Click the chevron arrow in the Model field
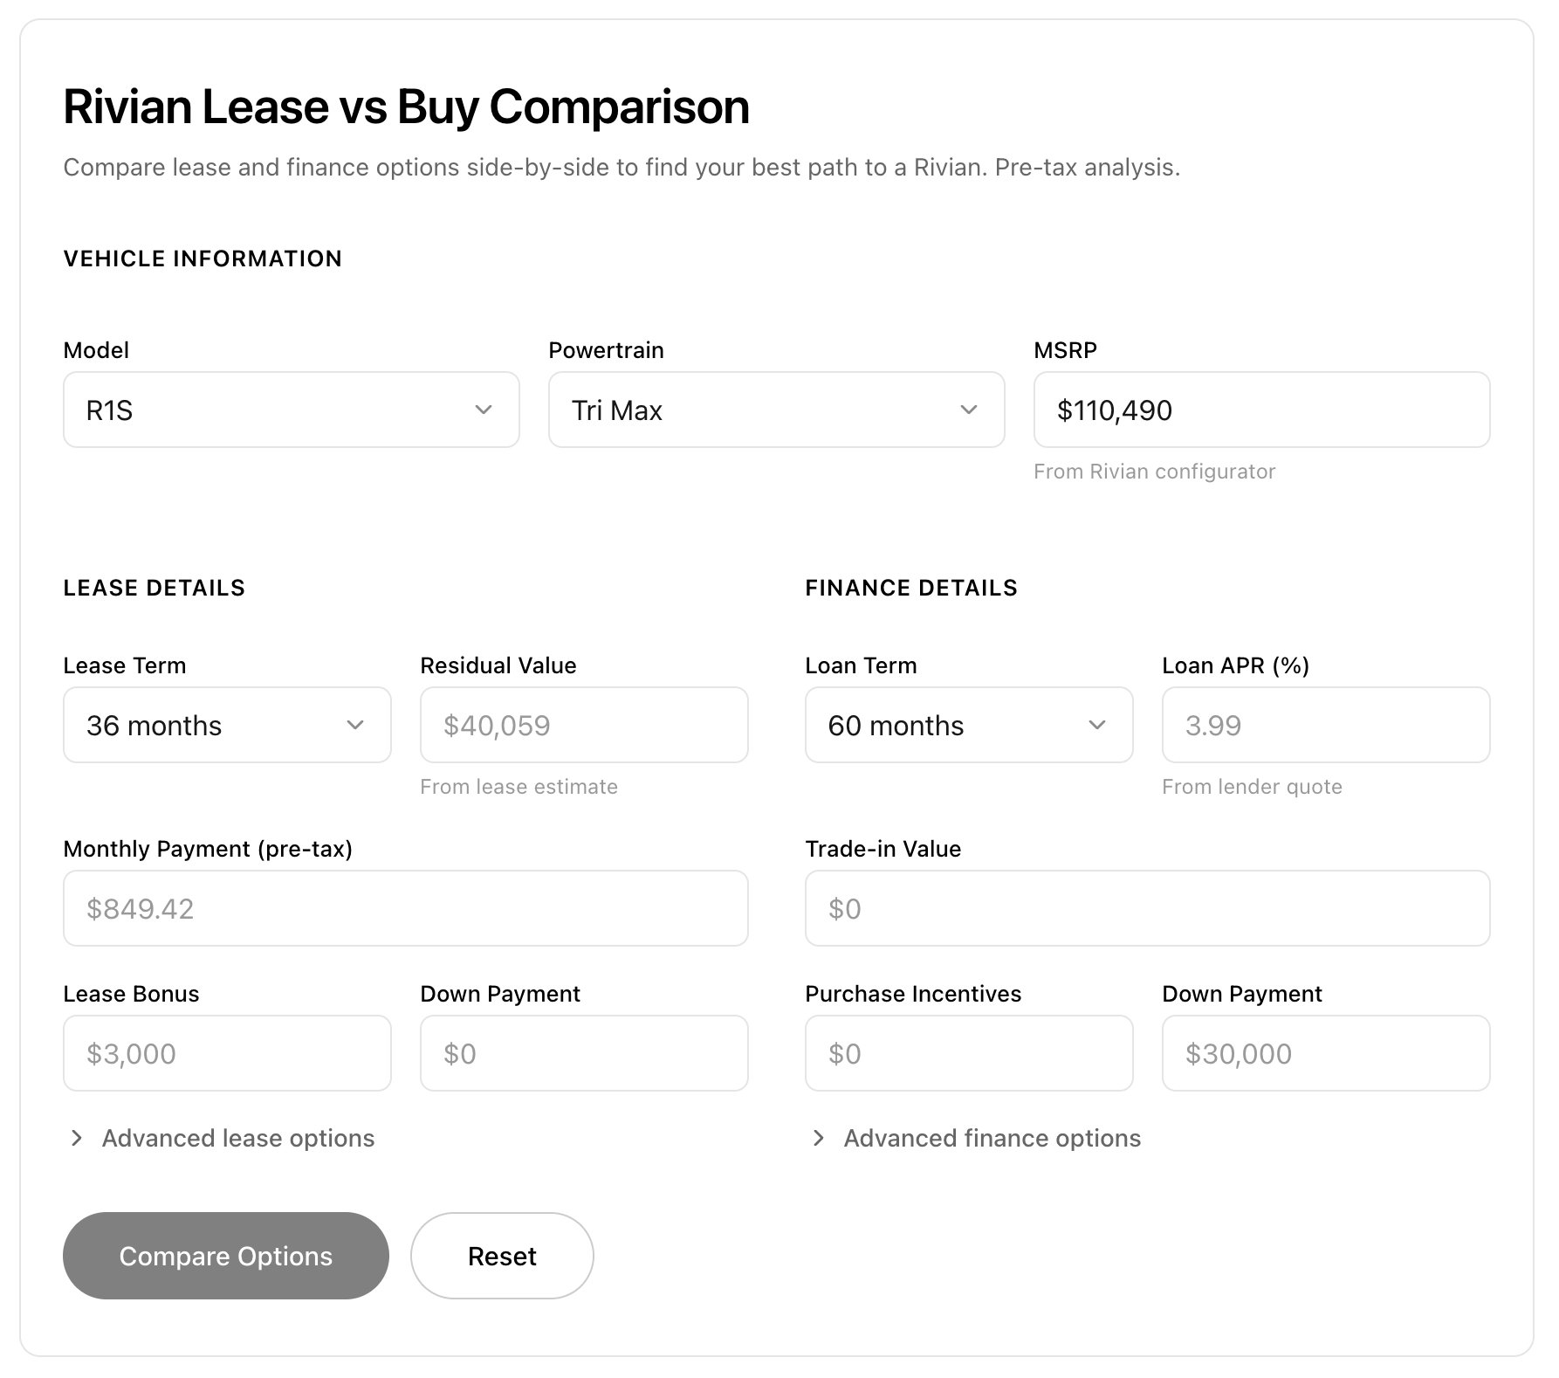Screen dimensions: 1559x1378 point(483,410)
